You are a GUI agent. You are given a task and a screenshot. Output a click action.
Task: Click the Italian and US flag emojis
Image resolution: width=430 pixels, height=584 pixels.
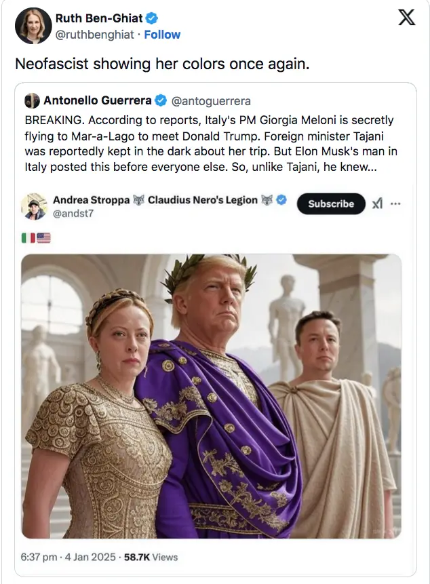tap(36, 237)
